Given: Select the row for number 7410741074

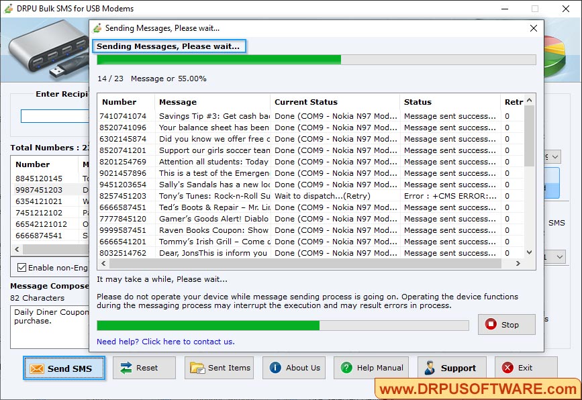Looking at the screenshot, I should click(311, 116).
